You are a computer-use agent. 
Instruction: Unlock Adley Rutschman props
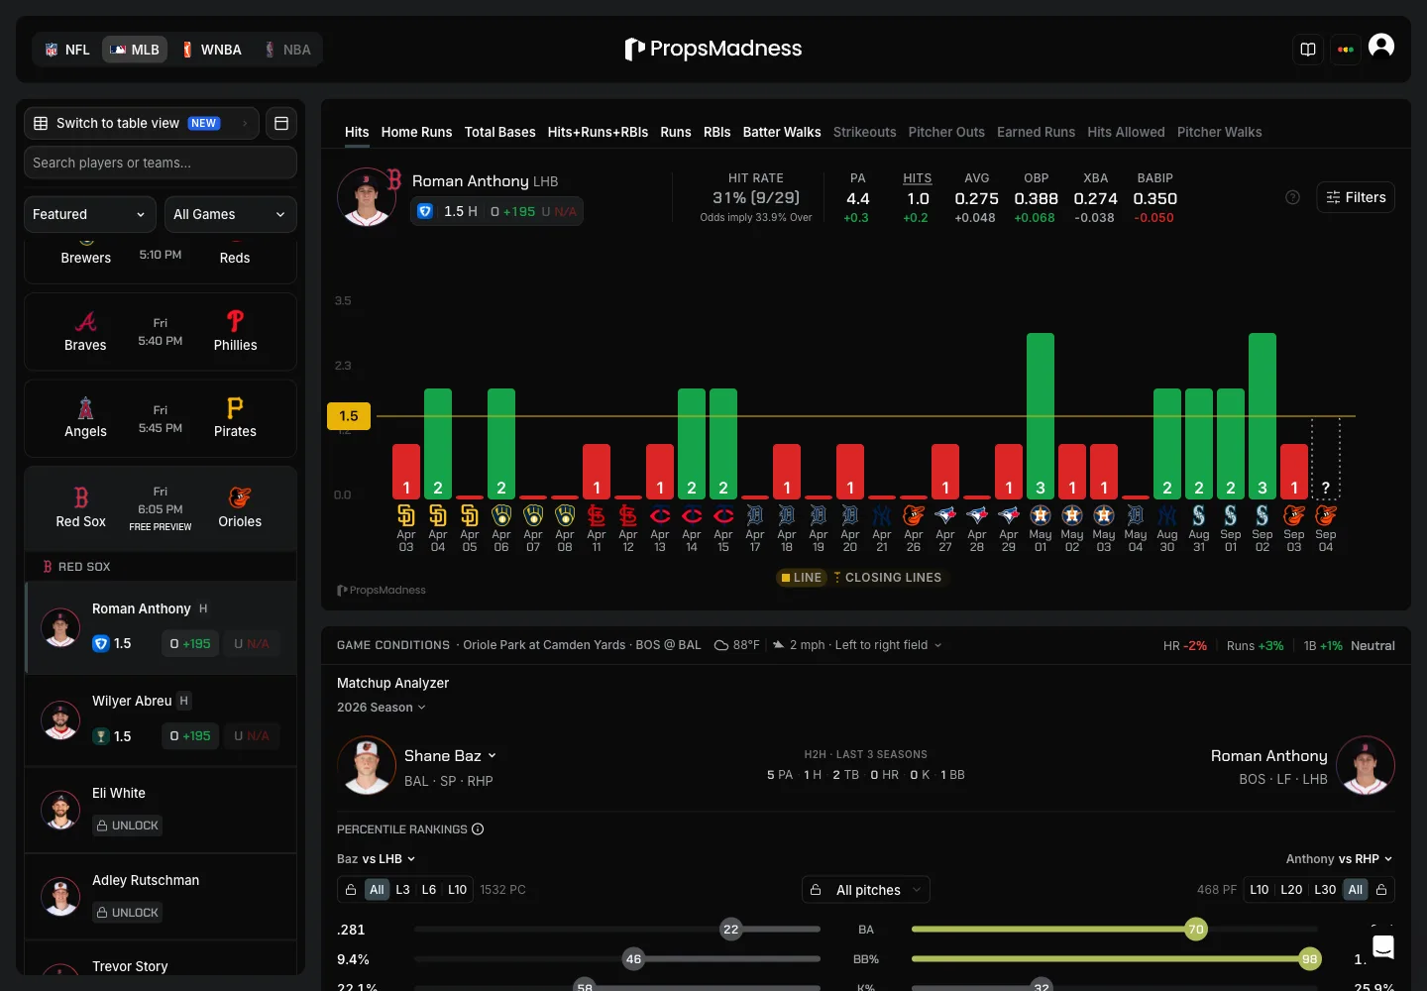click(128, 913)
